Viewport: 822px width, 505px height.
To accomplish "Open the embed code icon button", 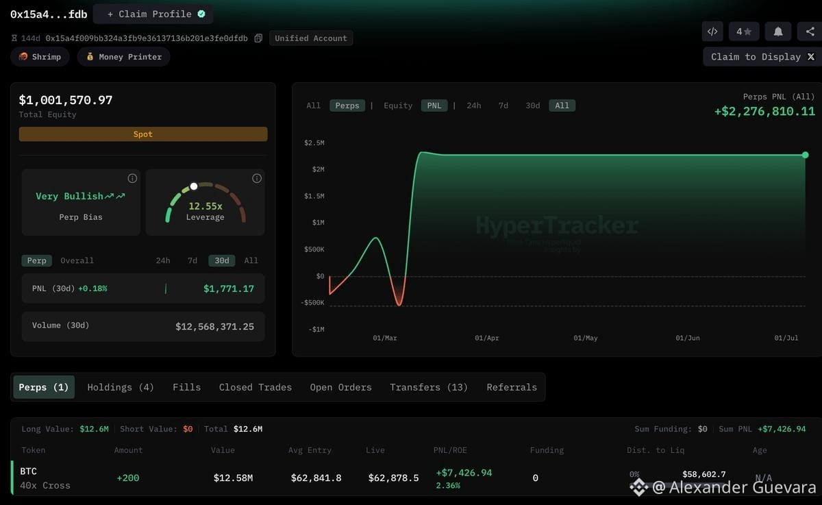I will (x=712, y=32).
